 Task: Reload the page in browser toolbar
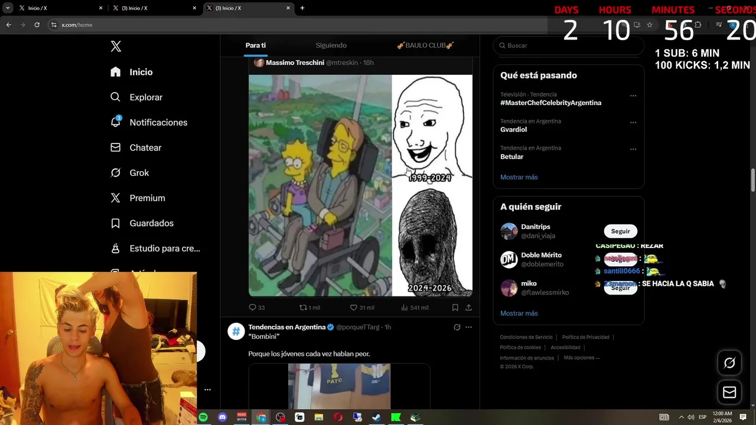tap(37, 25)
